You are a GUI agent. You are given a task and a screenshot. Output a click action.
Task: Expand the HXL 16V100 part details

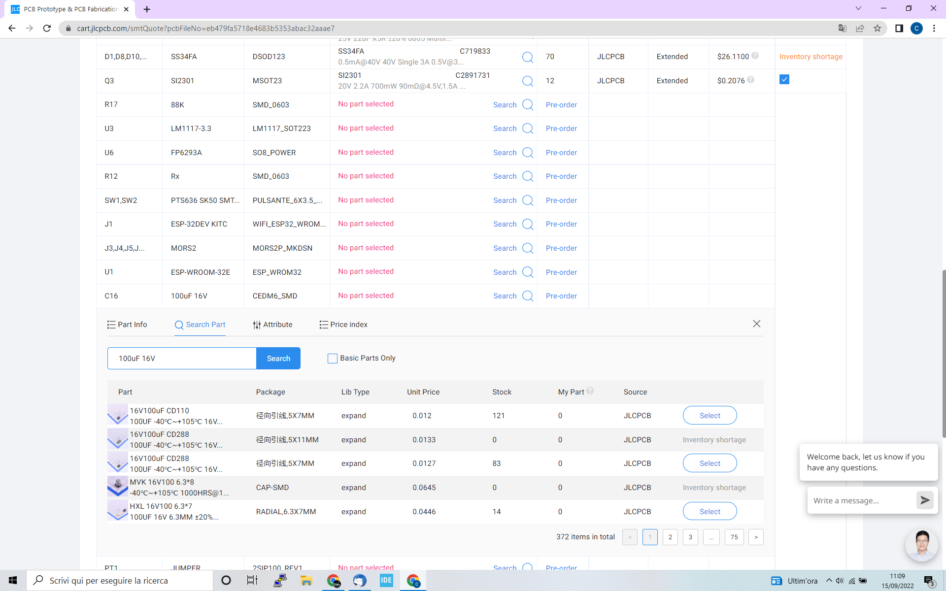[x=353, y=512]
